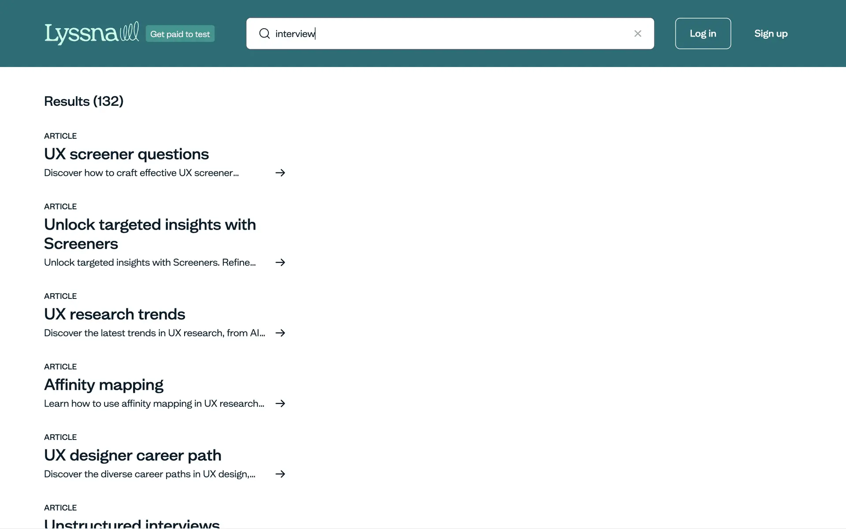The height and width of the screenshot is (529, 846).
Task: Click arrow next to UX designer career path
Action: tap(280, 474)
